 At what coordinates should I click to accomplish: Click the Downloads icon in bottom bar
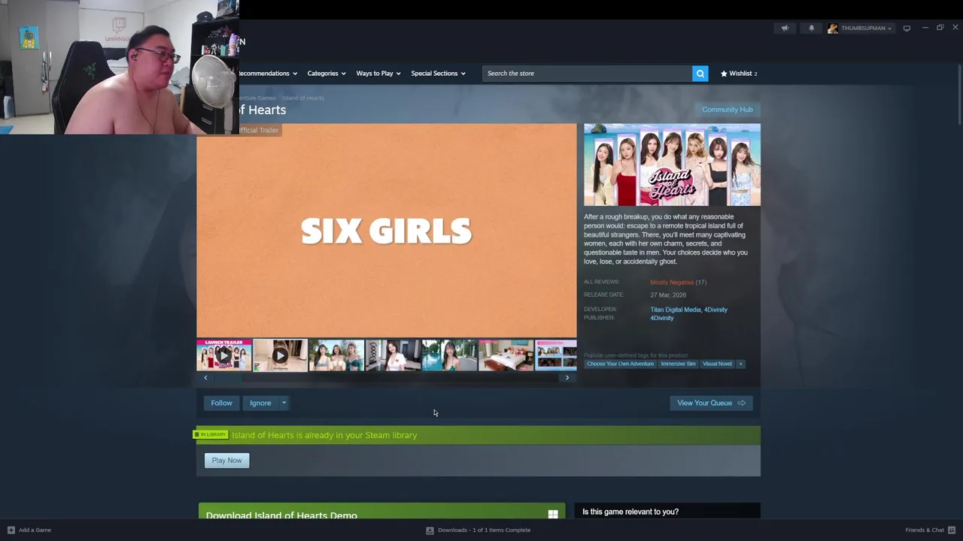click(x=430, y=530)
